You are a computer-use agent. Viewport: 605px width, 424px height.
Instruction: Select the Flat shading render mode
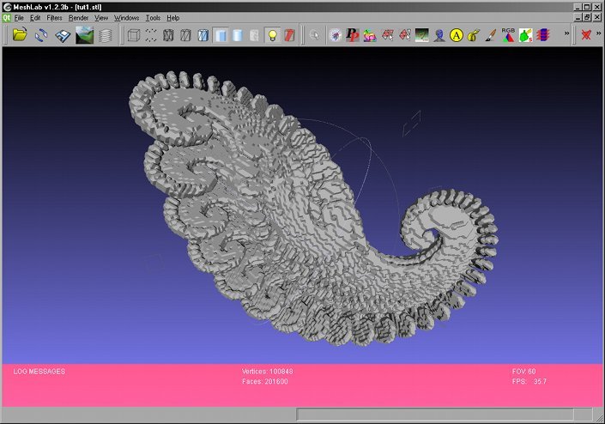[221, 35]
